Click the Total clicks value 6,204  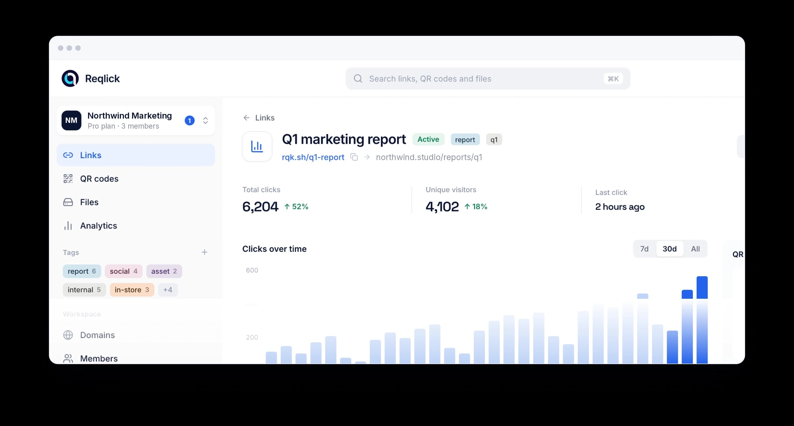coord(260,206)
